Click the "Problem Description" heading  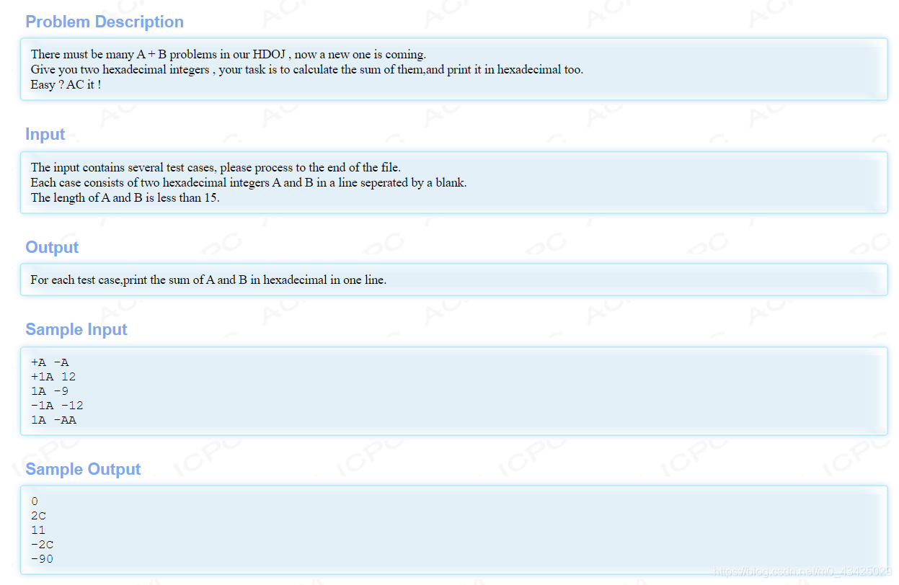[105, 22]
